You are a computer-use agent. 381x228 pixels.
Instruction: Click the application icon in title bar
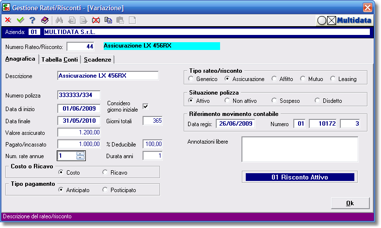(6, 7)
